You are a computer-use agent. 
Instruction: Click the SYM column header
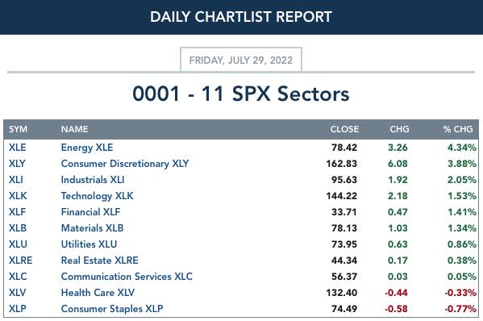click(x=18, y=129)
